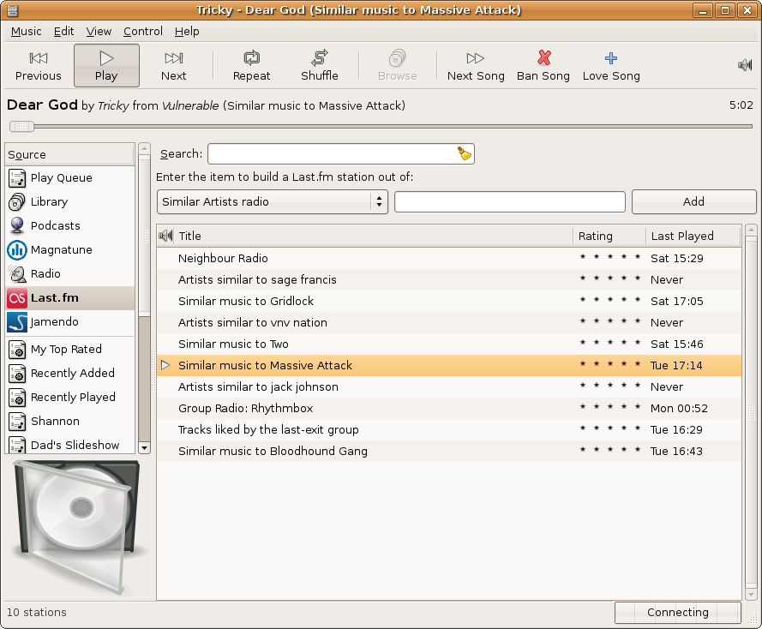Set the rating stars for Group Radio: Rhythmbox

tap(610, 406)
